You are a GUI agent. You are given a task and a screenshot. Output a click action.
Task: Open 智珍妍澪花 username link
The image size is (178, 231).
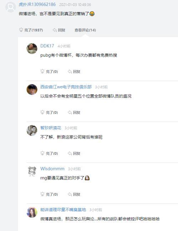51,128
